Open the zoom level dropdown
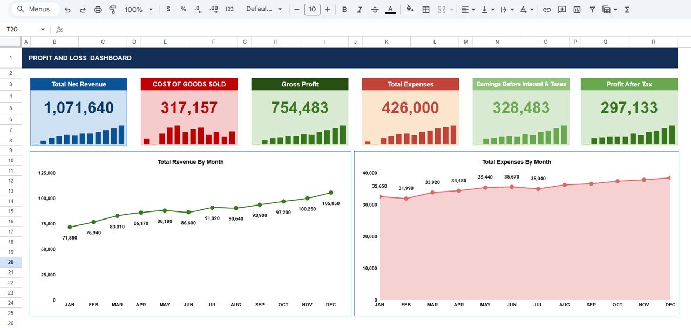The height and width of the screenshot is (328, 691). 137,9
